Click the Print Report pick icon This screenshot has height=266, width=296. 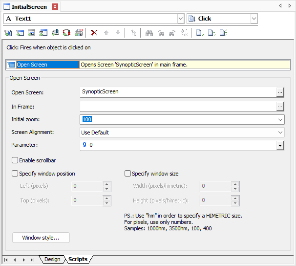click(79, 33)
